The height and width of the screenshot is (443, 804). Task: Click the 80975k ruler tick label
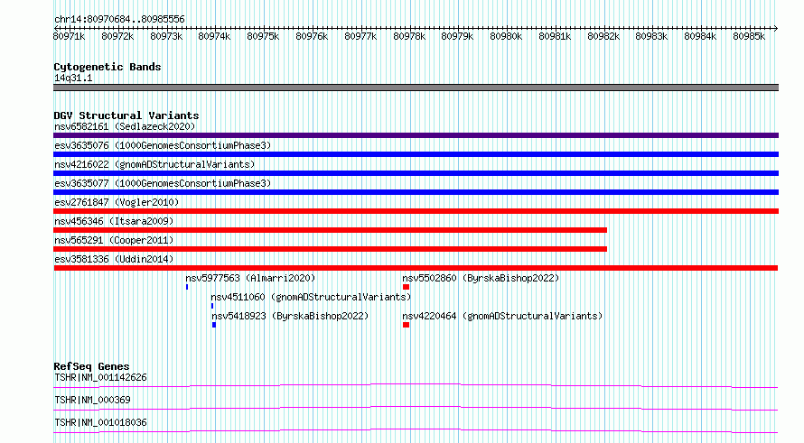[x=263, y=36]
